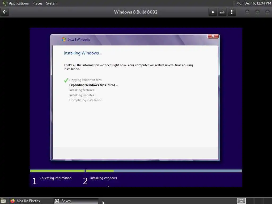272x204 pixels.
Task: Click the distro logo beside Applications
Action: [5, 3]
